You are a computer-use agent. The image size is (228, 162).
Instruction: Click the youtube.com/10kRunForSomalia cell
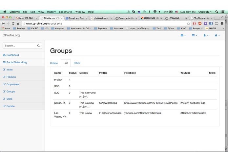pyautogui.click(x=142, y=113)
